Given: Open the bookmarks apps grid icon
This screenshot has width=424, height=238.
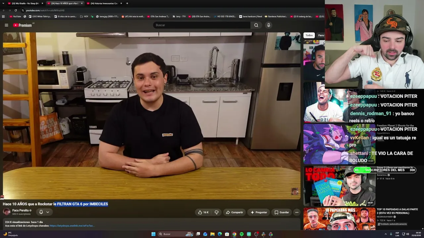Looking at the screenshot, I should click(x=3, y=16).
